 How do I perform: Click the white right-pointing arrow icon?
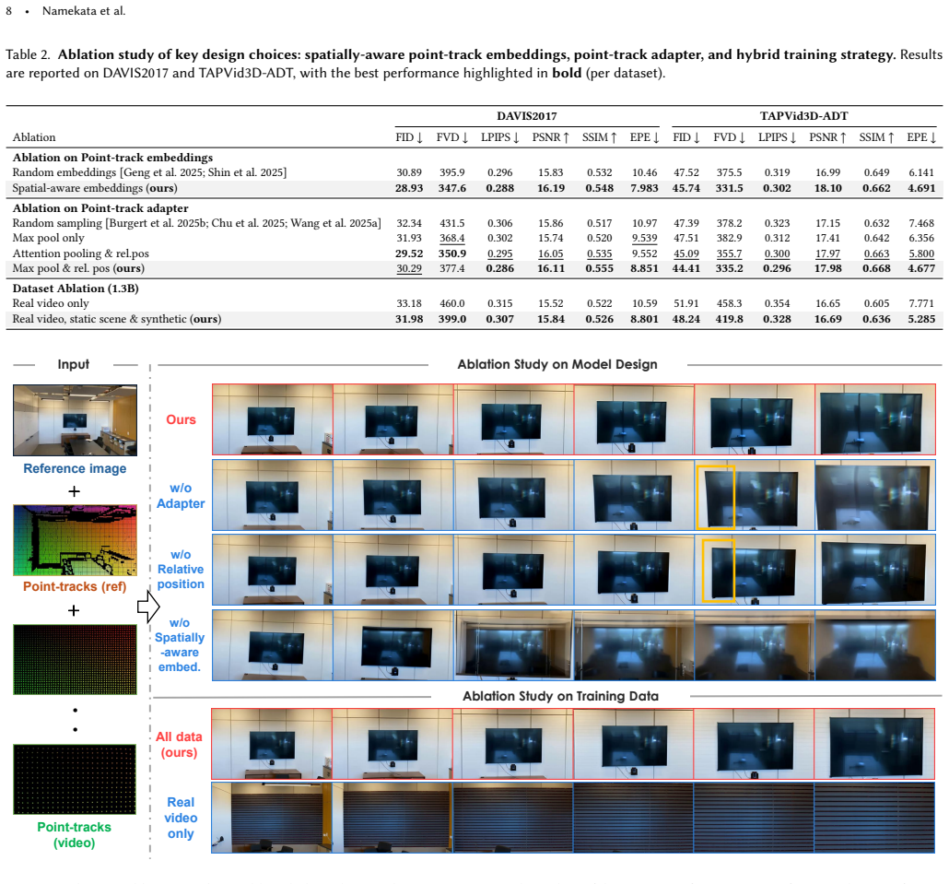(x=148, y=607)
